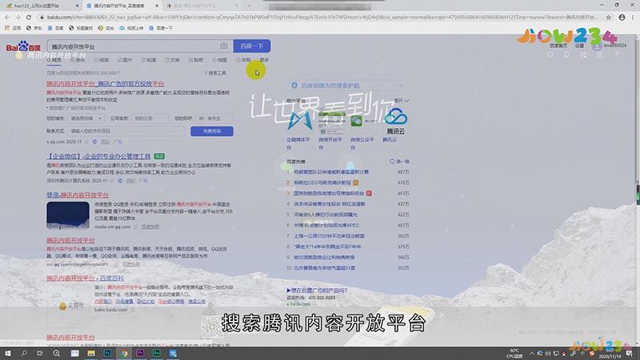Open the fourth 腾讯内容开放平台 result link

tap(70, 241)
